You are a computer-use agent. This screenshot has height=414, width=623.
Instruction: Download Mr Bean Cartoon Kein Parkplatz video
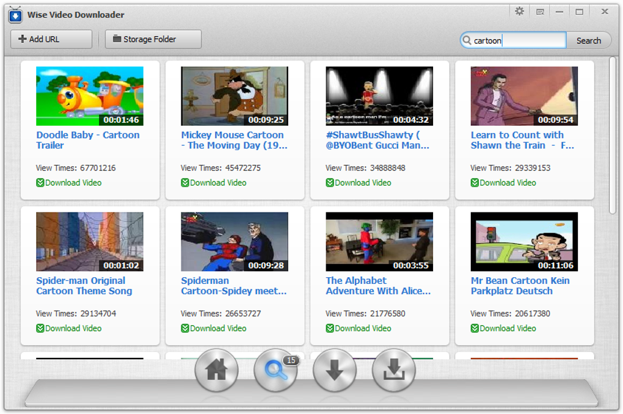(503, 328)
